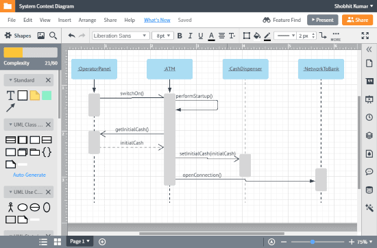Select the arrow line shape

(10, 108)
